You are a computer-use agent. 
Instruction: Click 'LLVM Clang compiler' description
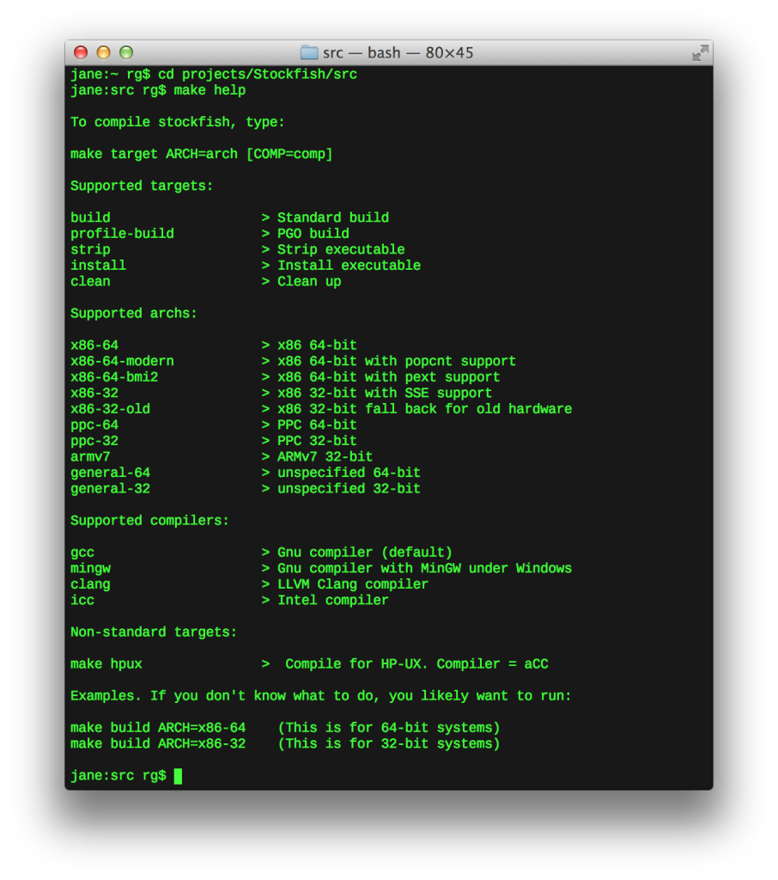click(353, 584)
